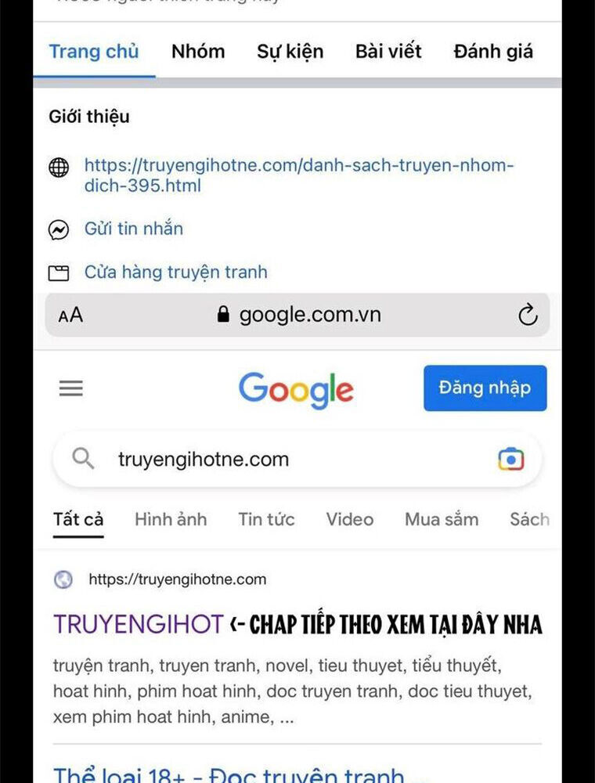Switch to the Nhóm tab
This screenshot has height=783, width=595.
pyautogui.click(x=198, y=52)
